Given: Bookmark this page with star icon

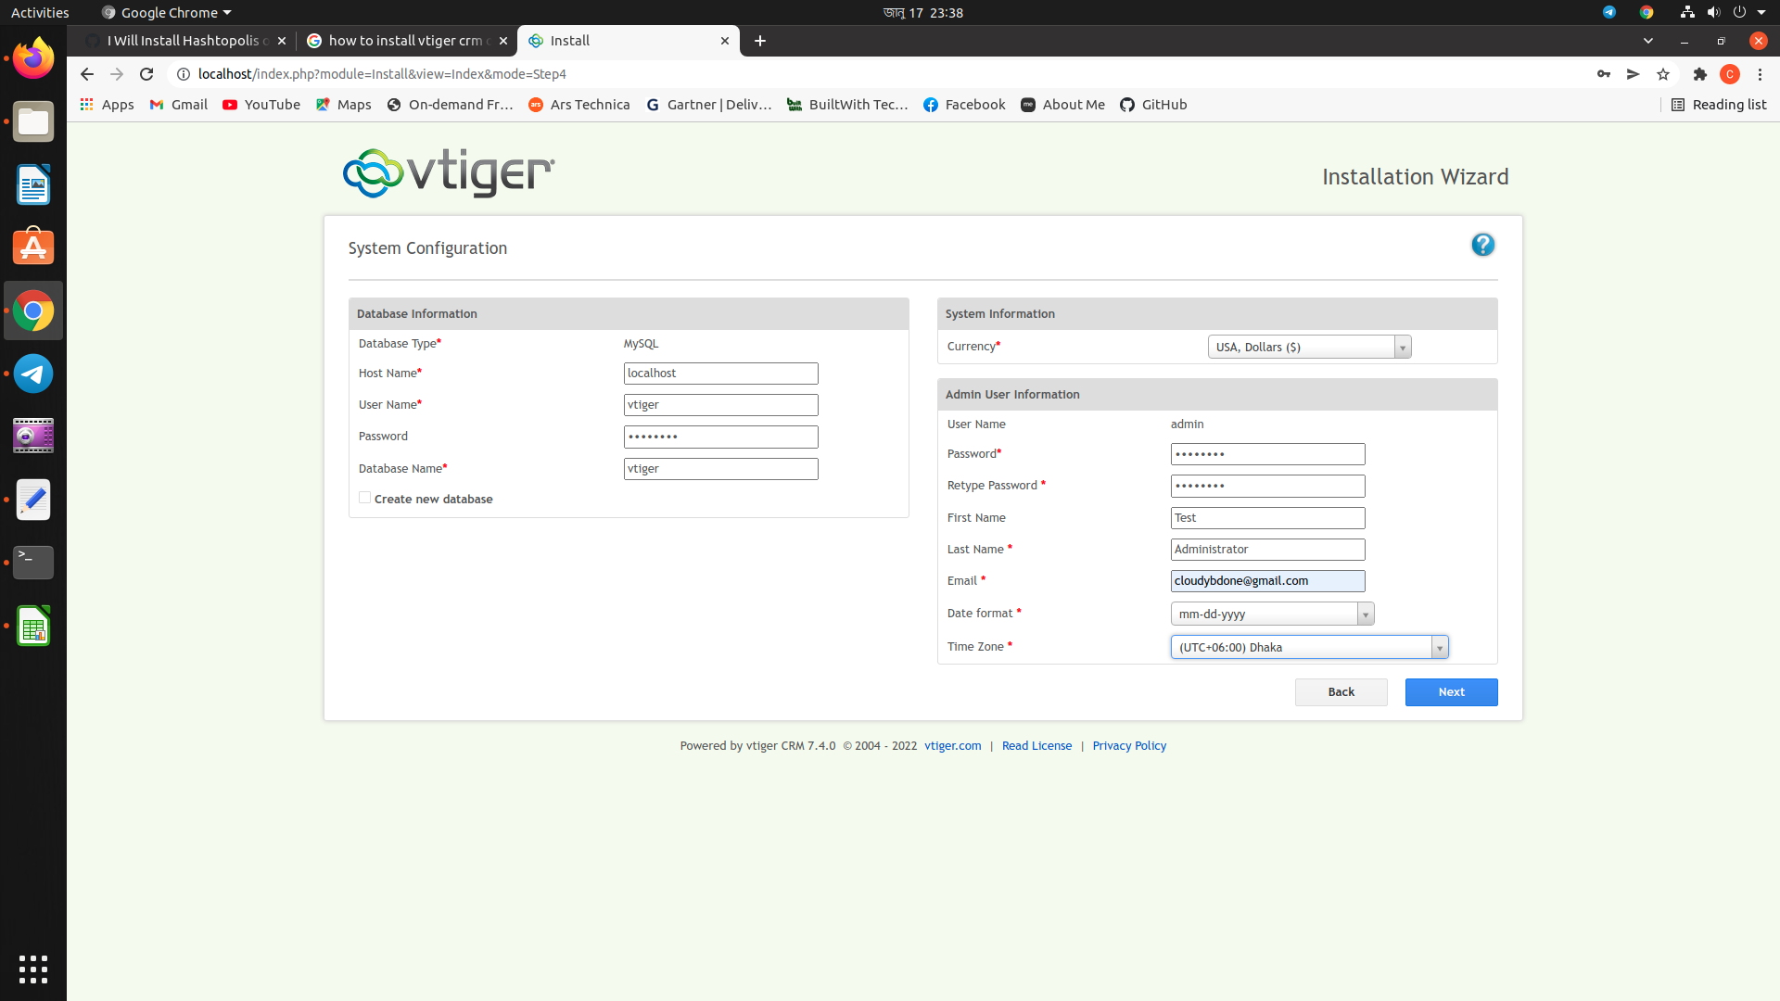Looking at the screenshot, I should point(1663,74).
